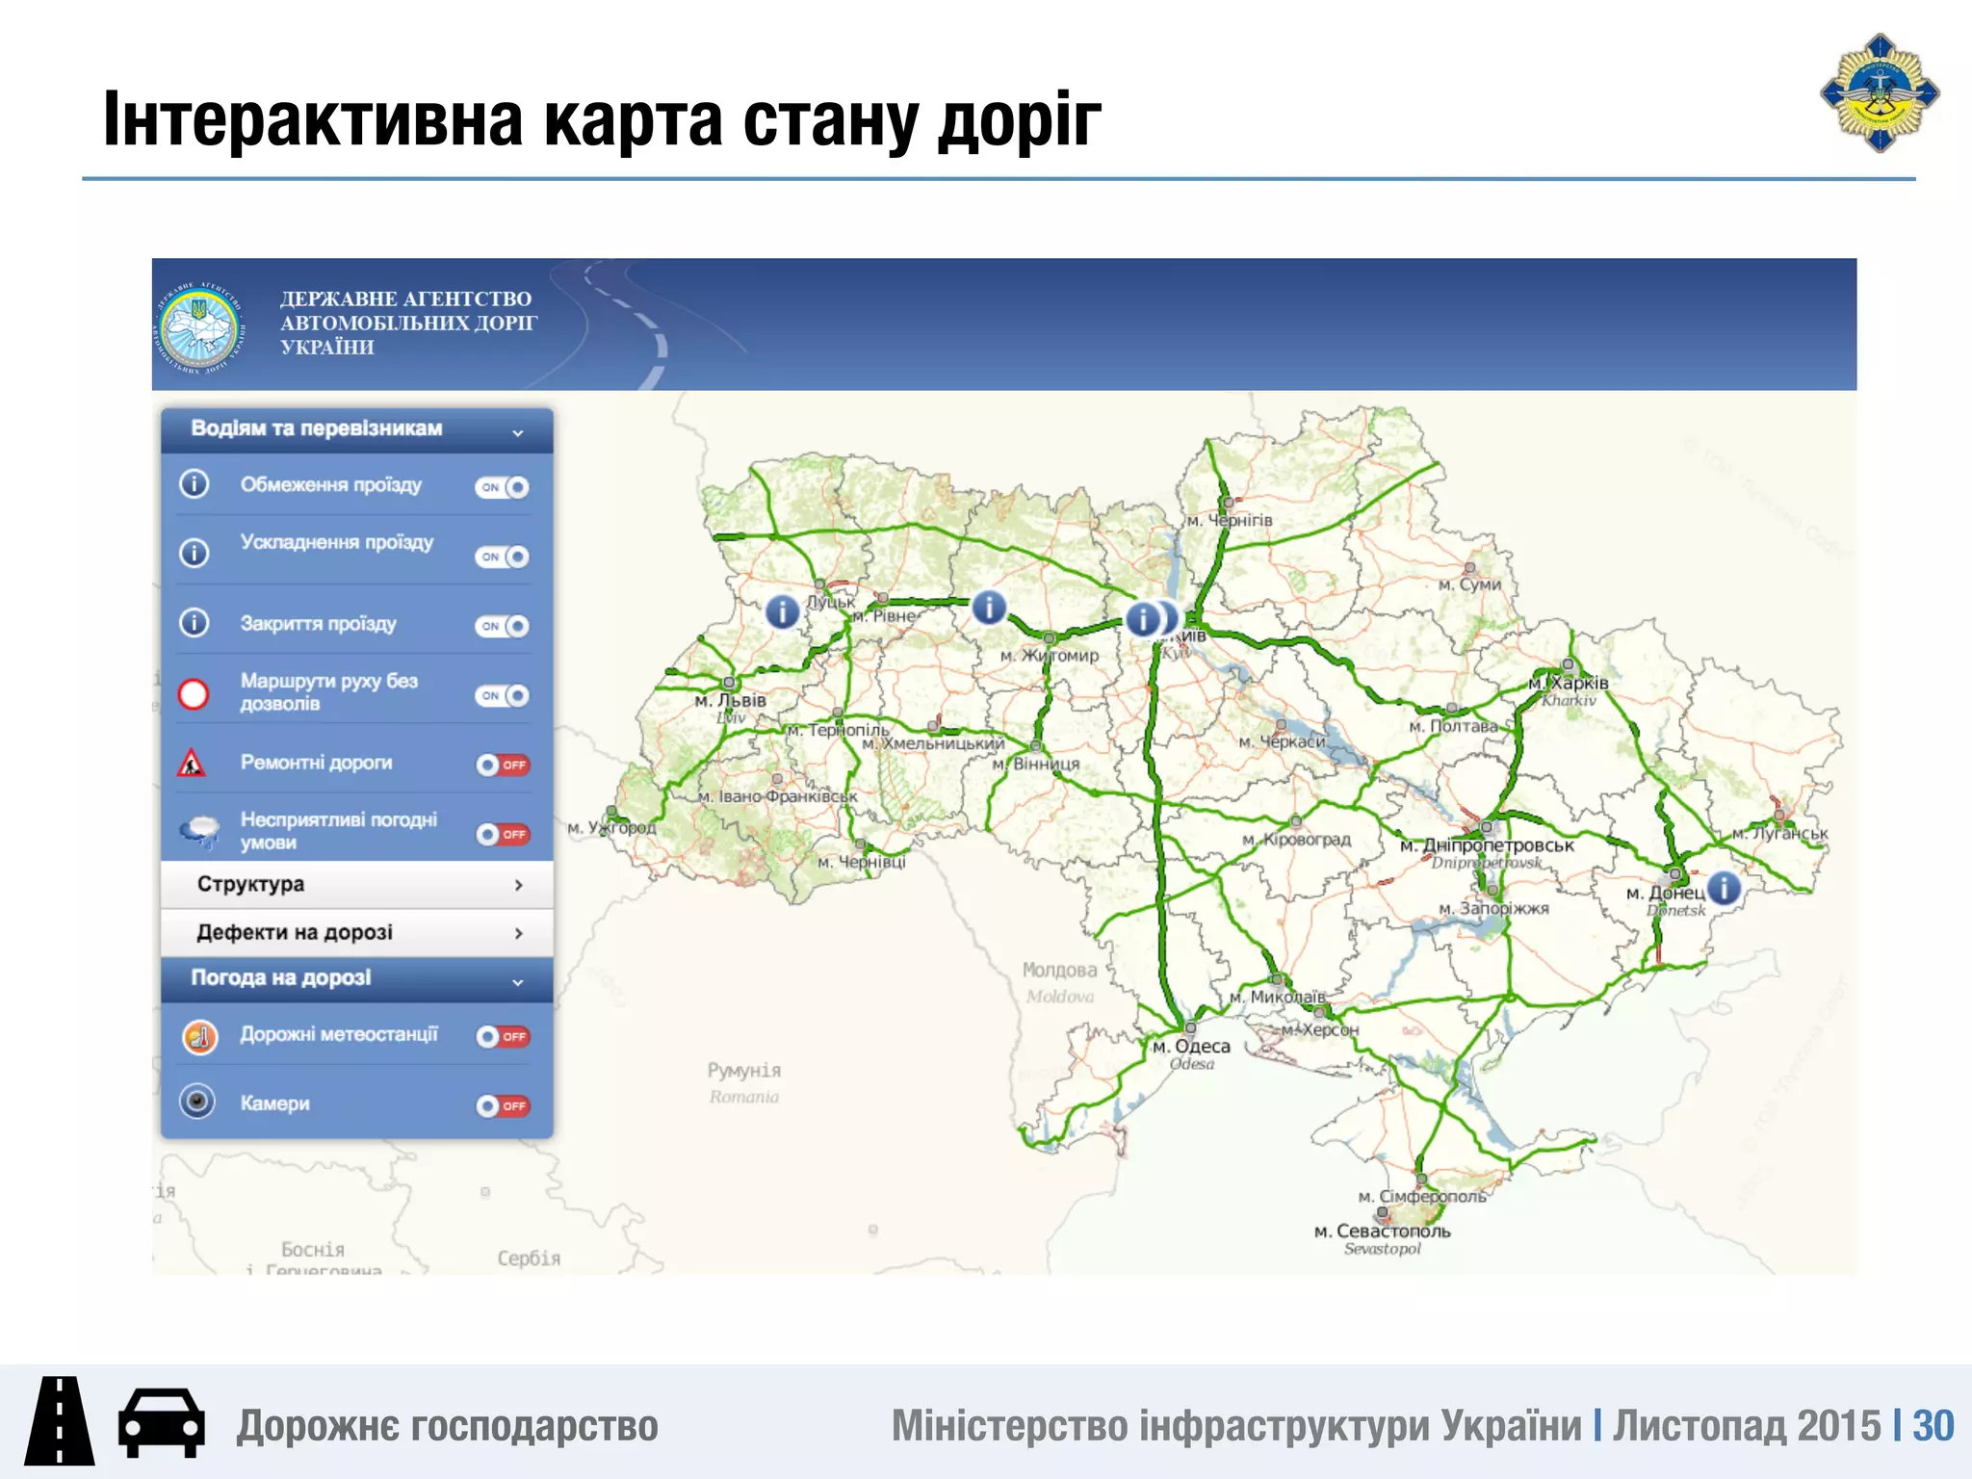The width and height of the screenshot is (1972, 1479).
Task: Click the Молдова country label
Action: click(x=1059, y=970)
